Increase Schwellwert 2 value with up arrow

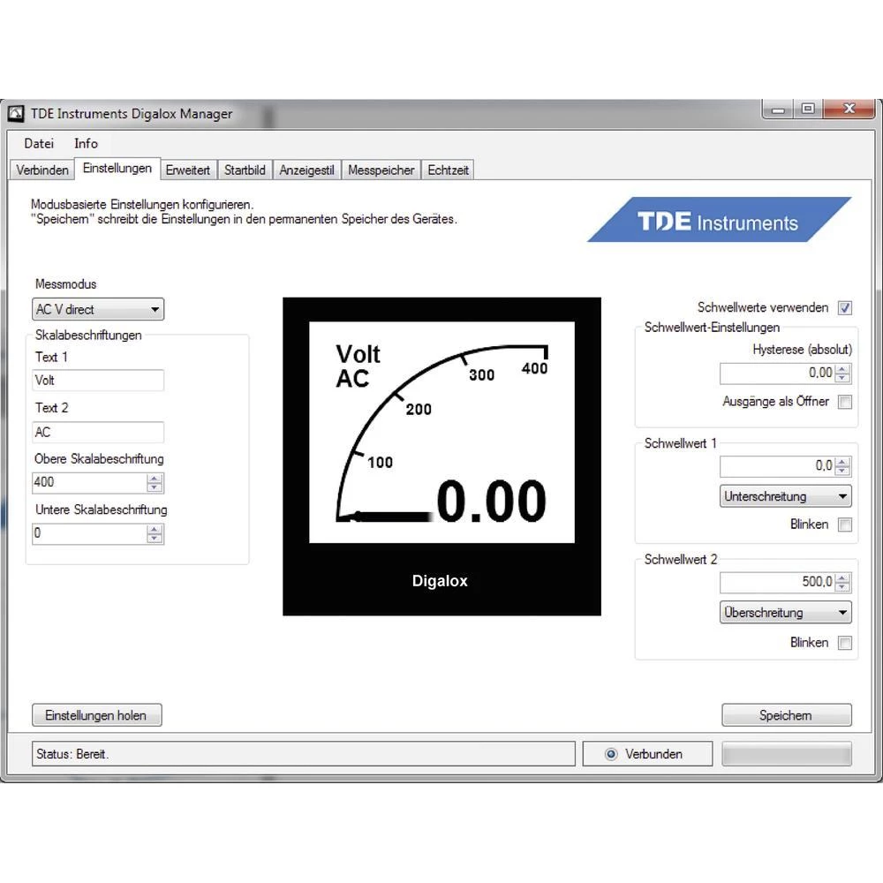tap(842, 577)
